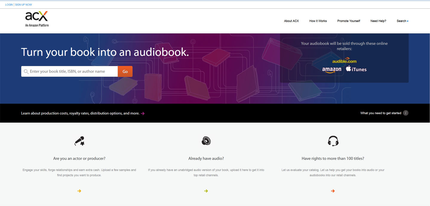This screenshot has height=206, width=430.
Task: Open the How it Works menu item
Action: (x=318, y=21)
